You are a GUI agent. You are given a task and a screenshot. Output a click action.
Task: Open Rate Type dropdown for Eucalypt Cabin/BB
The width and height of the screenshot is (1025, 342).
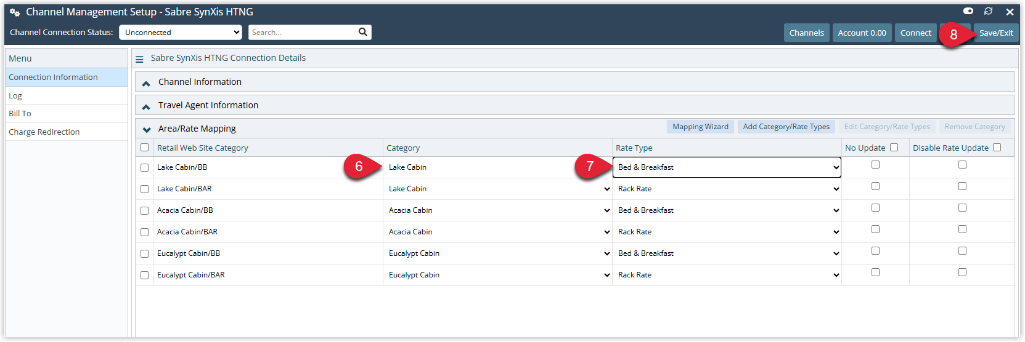click(727, 253)
